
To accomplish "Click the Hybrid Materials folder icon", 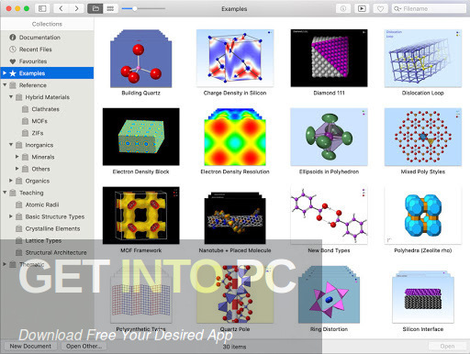I will [x=19, y=97].
